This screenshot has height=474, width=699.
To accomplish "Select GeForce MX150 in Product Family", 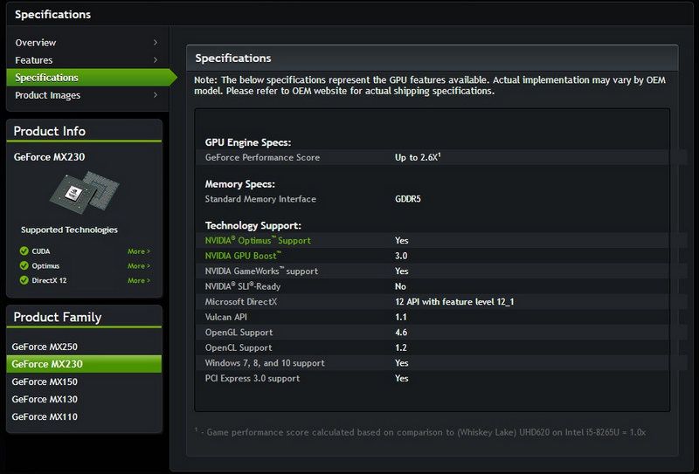I will click(x=45, y=381).
